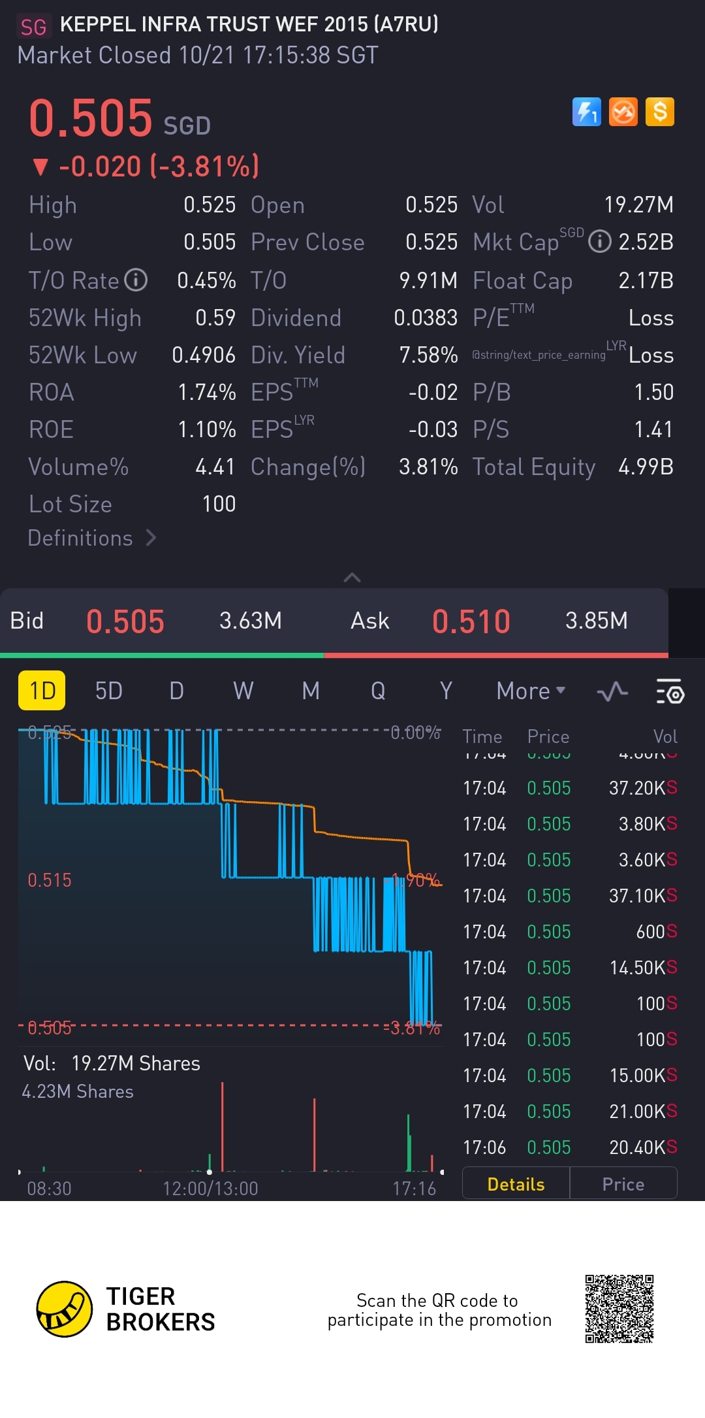Switch to the Details tab
This screenshot has height=1418, width=705.
point(516,1184)
